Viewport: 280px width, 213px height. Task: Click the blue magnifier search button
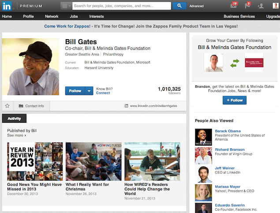click(x=179, y=6)
